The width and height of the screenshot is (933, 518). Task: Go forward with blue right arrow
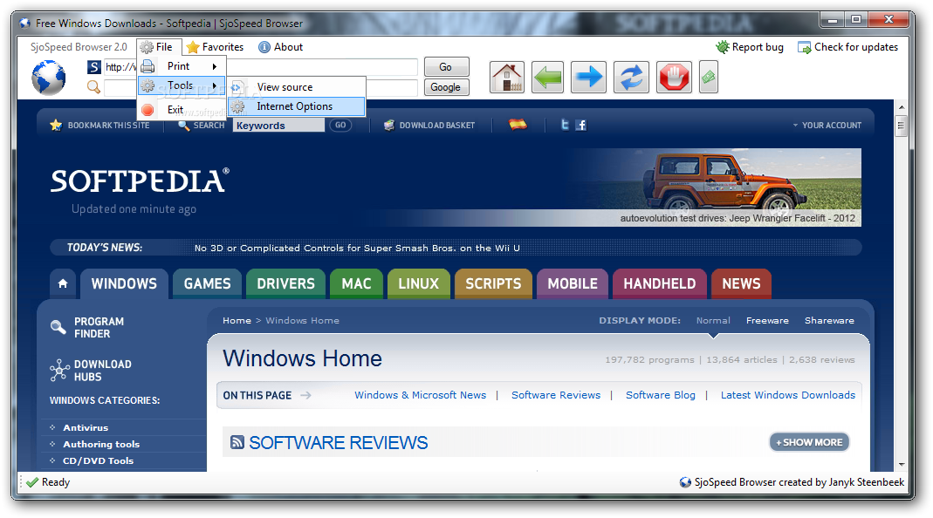tap(588, 78)
